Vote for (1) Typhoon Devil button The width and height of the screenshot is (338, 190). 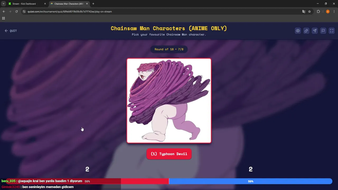(x=169, y=154)
